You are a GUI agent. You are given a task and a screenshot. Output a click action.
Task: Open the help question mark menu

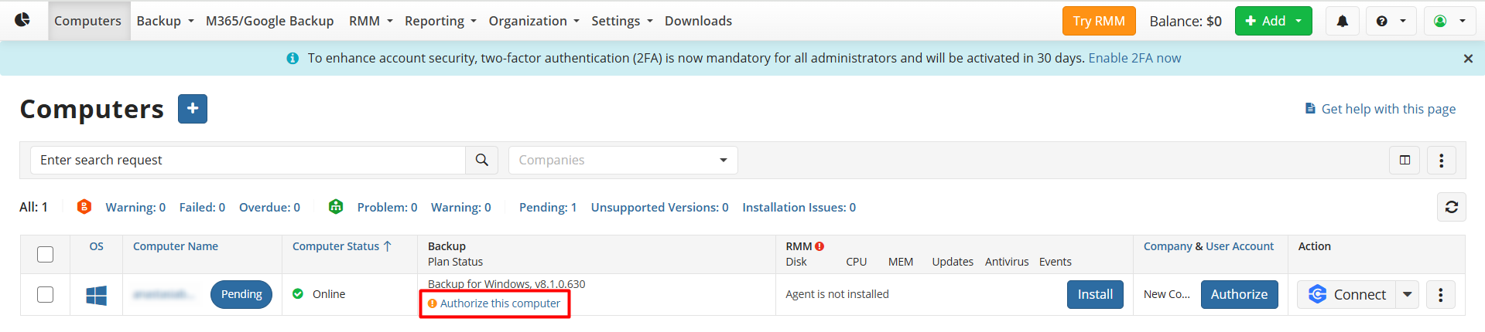(1391, 21)
